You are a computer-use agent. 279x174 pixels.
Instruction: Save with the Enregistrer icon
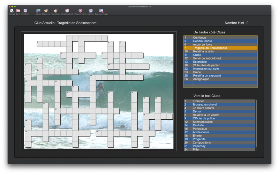click(25, 11)
